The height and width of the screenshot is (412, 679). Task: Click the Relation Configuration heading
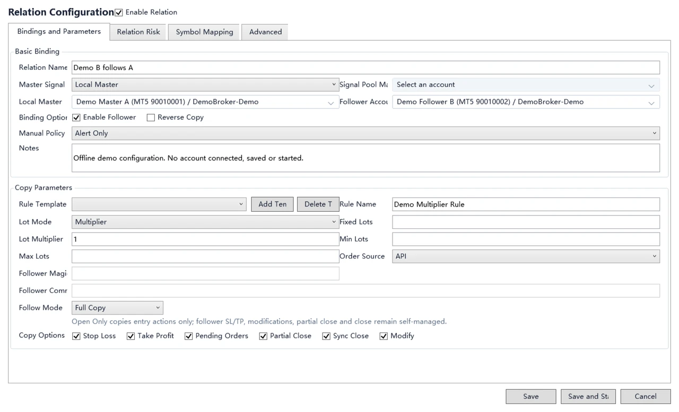point(61,12)
